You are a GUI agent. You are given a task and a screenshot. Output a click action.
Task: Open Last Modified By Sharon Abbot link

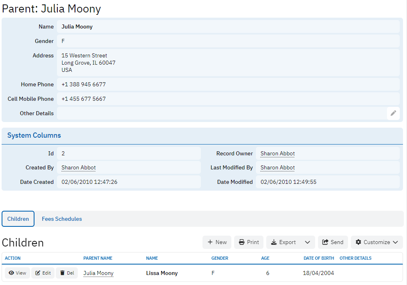click(x=277, y=167)
